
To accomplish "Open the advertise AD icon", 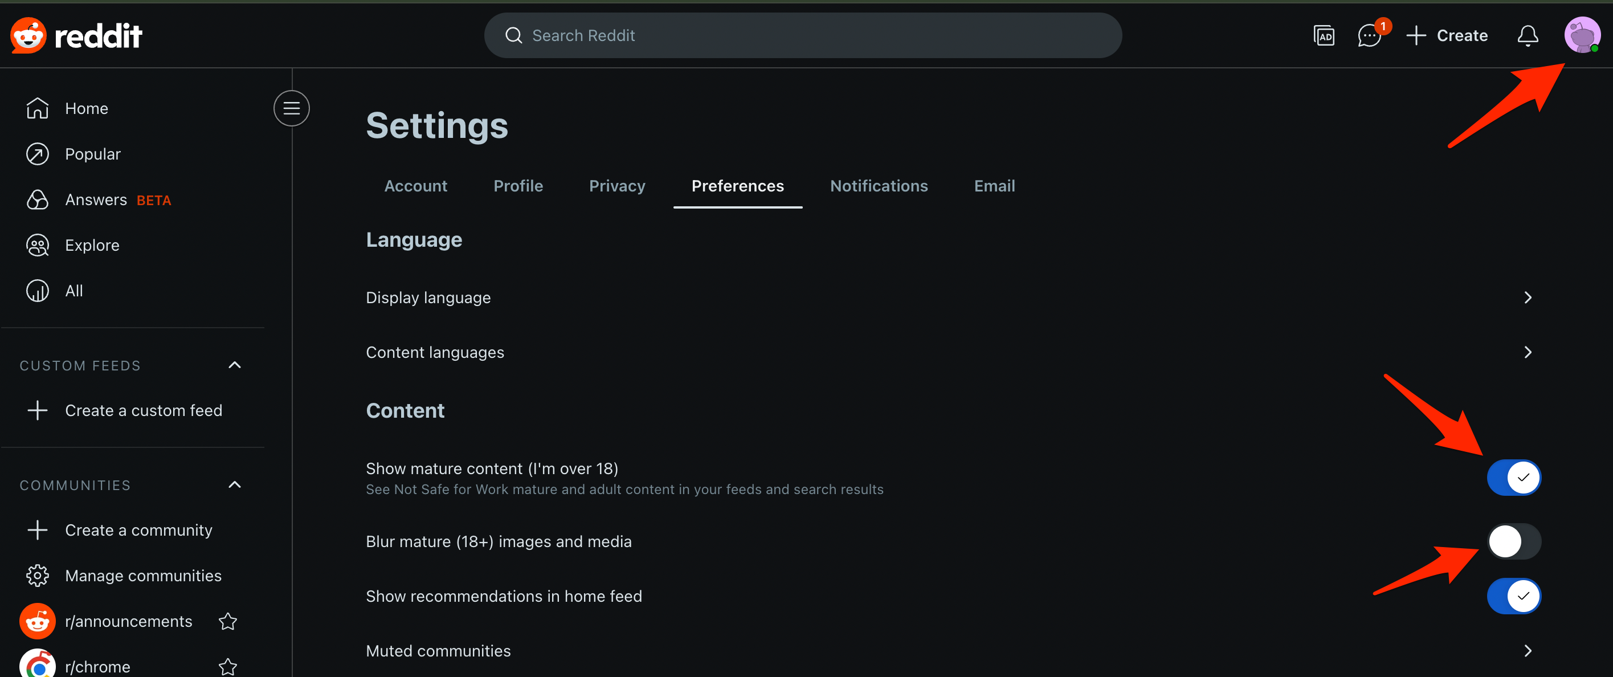I will click(x=1323, y=36).
